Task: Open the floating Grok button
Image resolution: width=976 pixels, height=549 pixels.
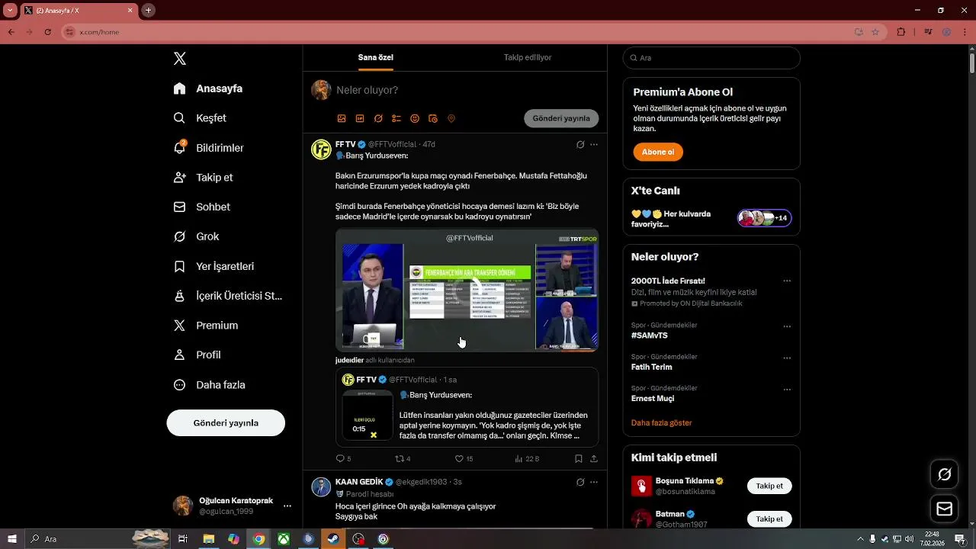Action: [x=945, y=474]
